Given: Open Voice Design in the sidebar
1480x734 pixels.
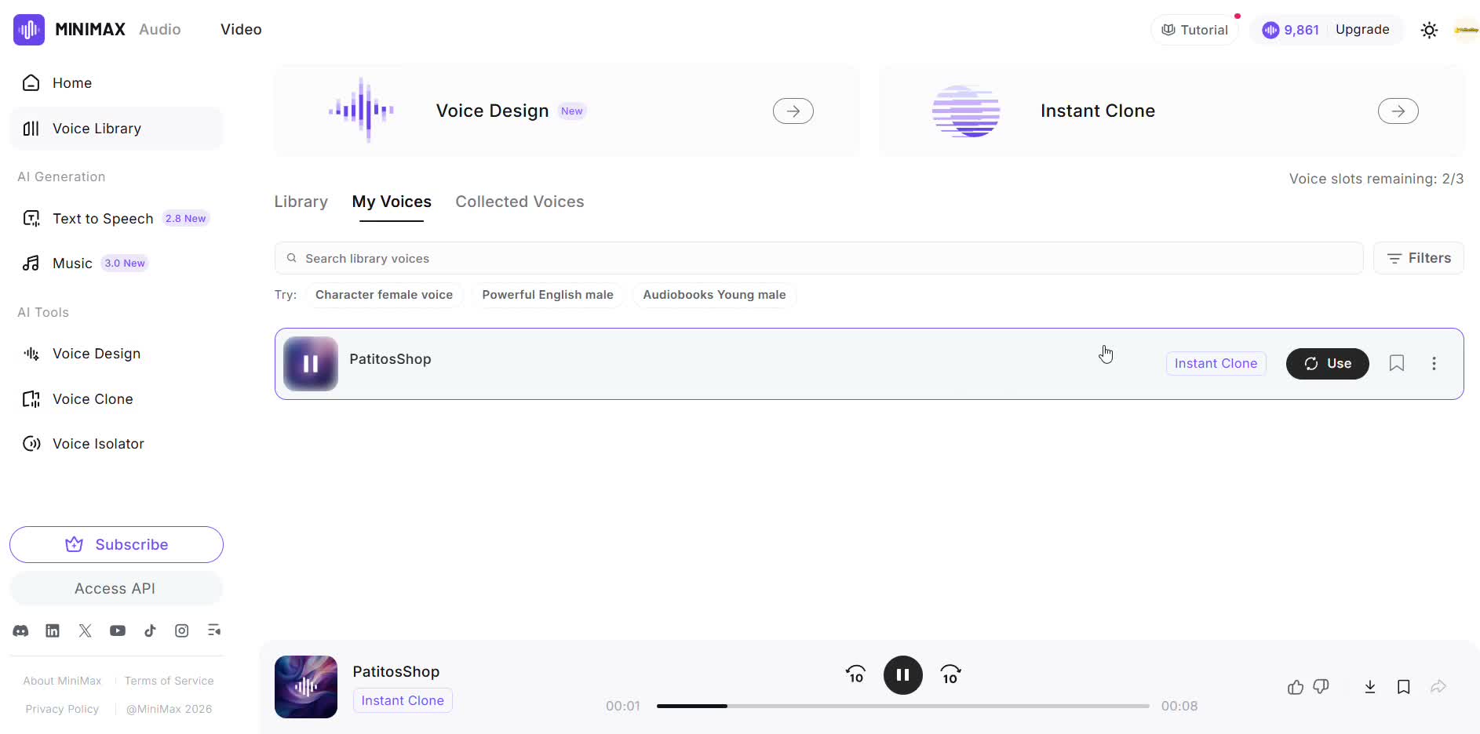Looking at the screenshot, I should tap(116, 354).
